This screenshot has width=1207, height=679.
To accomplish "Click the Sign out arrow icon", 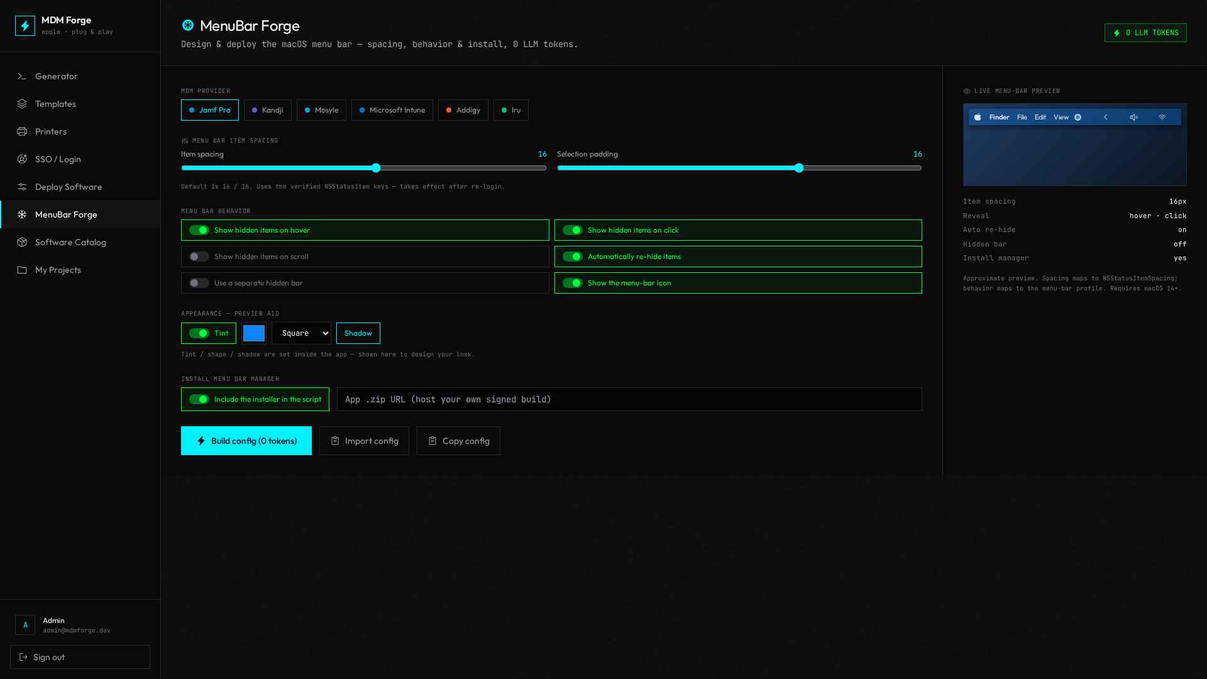I will click(23, 657).
